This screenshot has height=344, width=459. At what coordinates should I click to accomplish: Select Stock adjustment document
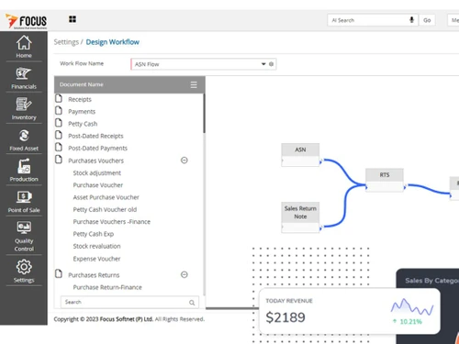(x=97, y=173)
